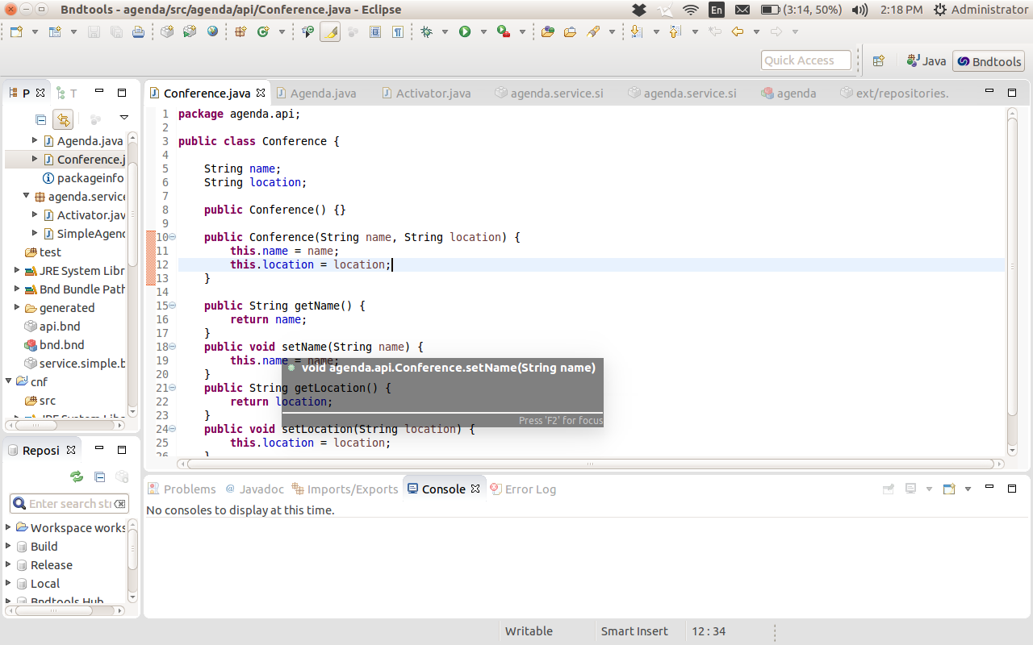The image size is (1033, 645).
Task: Fold the setLocation method at line 24
Action: pos(173,429)
